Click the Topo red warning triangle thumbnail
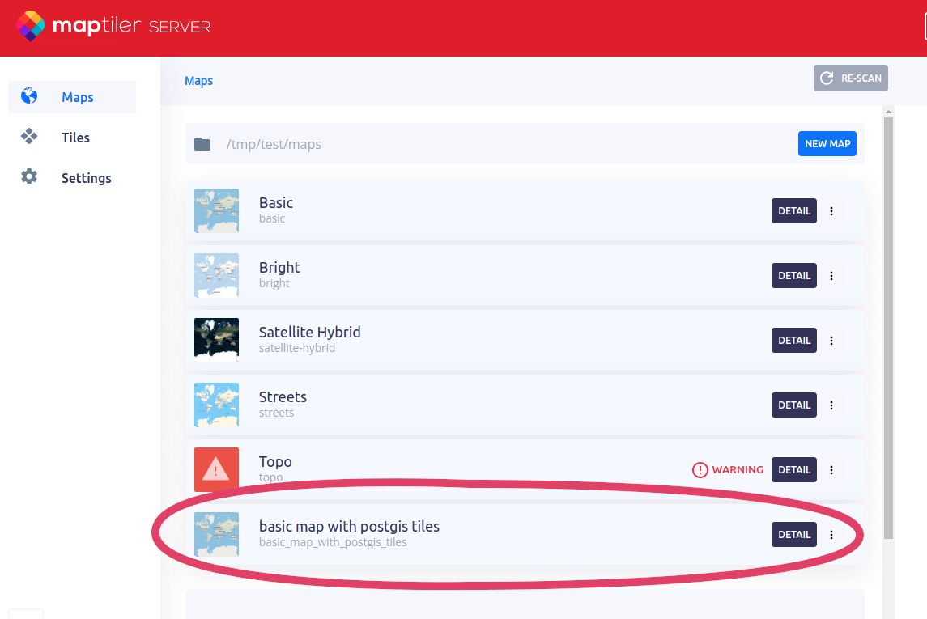927x619 pixels. click(216, 469)
